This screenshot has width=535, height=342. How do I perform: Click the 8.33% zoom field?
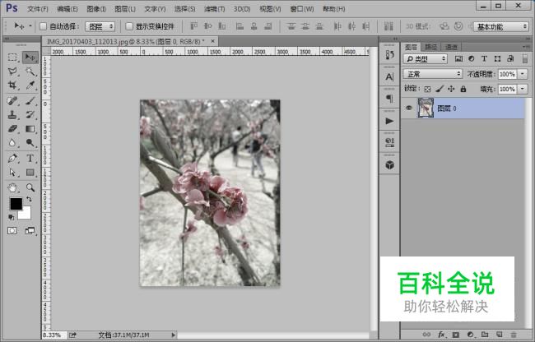[x=53, y=335]
